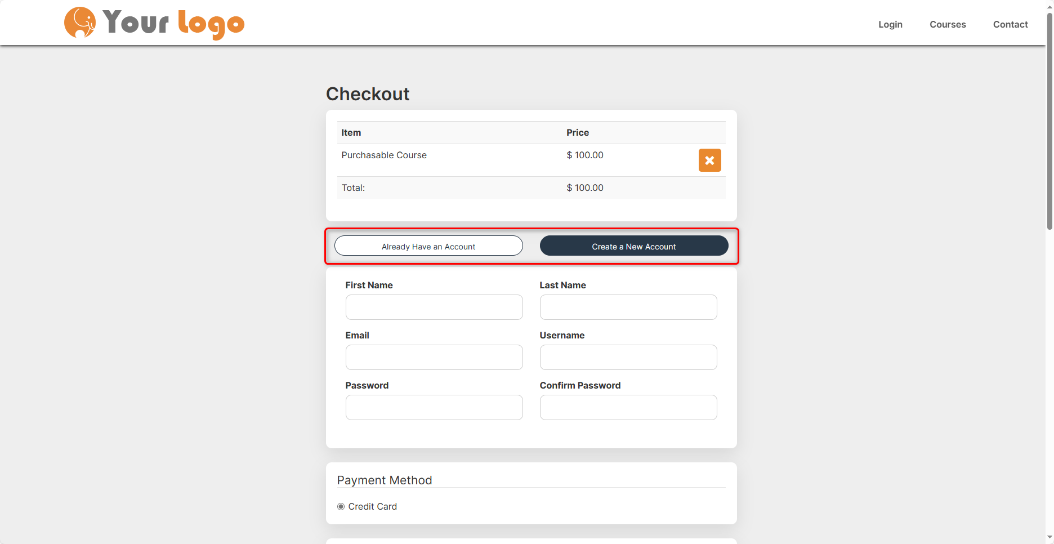Focus the First Name field

434,307
